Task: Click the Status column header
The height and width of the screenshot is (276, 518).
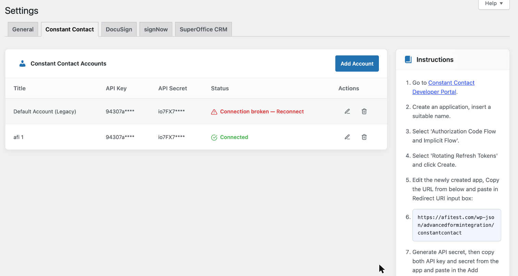Action: (x=220, y=88)
